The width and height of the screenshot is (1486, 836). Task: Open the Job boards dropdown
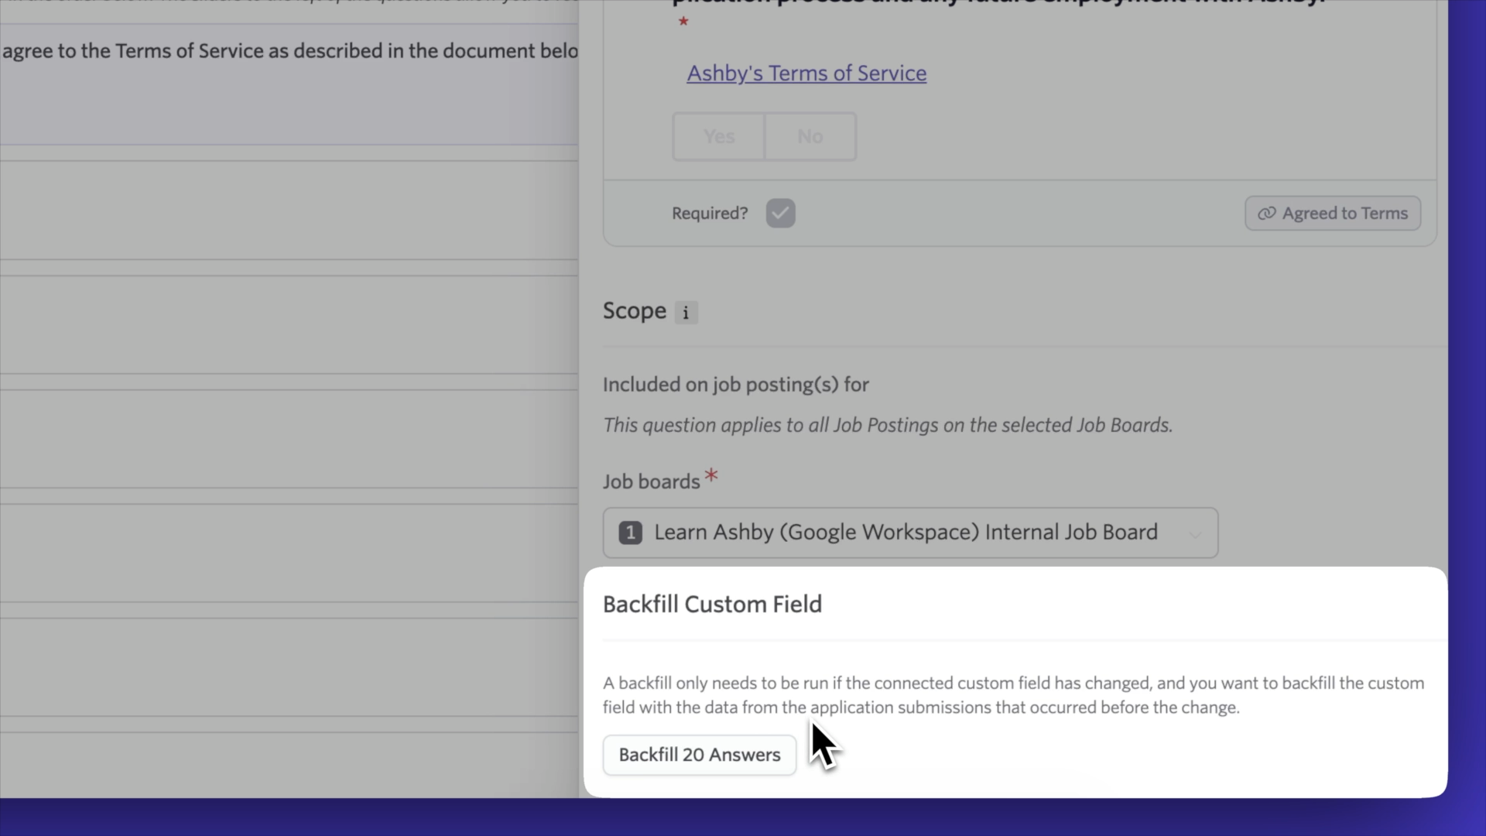(x=910, y=533)
